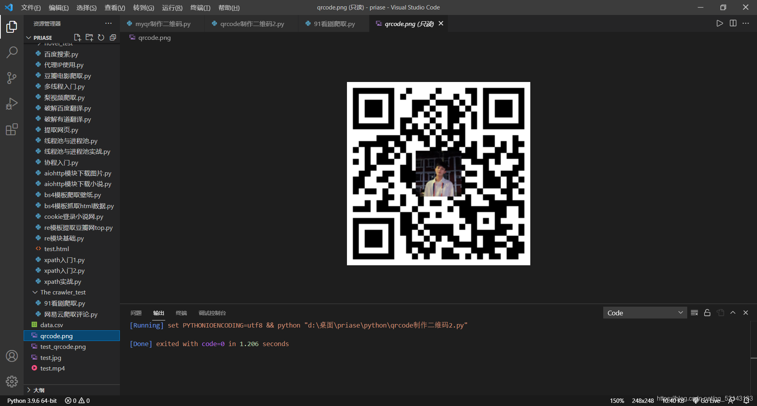Open 百度搜索.py in explorer
The image size is (757, 406).
coord(72,54)
